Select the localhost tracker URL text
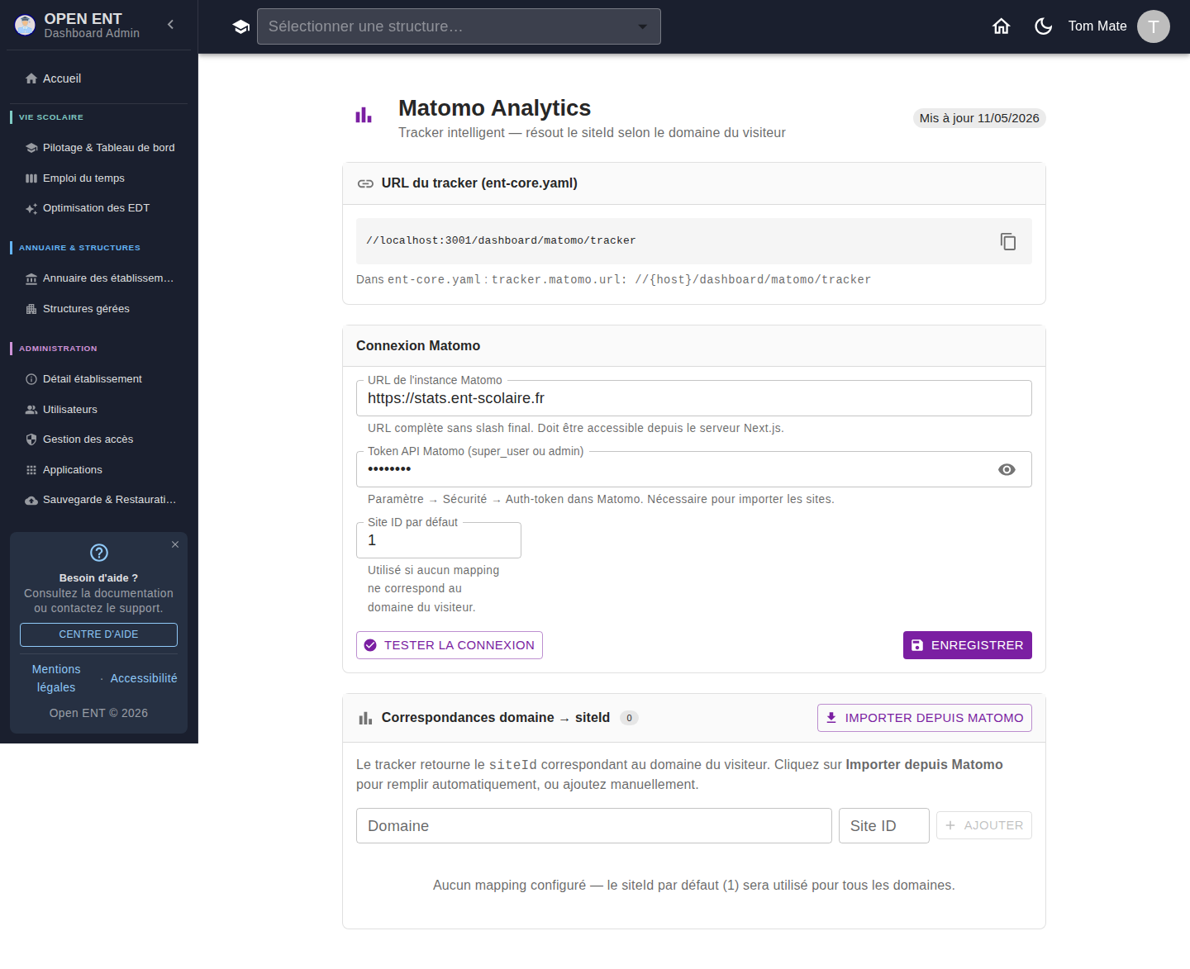Viewport: 1190px width, 969px height. pos(501,240)
